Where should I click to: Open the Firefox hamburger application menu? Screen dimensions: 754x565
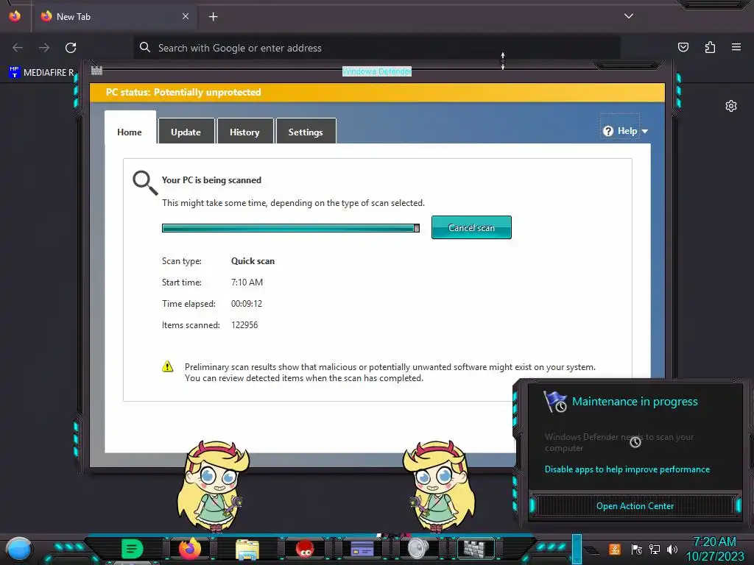pyautogui.click(x=736, y=47)
